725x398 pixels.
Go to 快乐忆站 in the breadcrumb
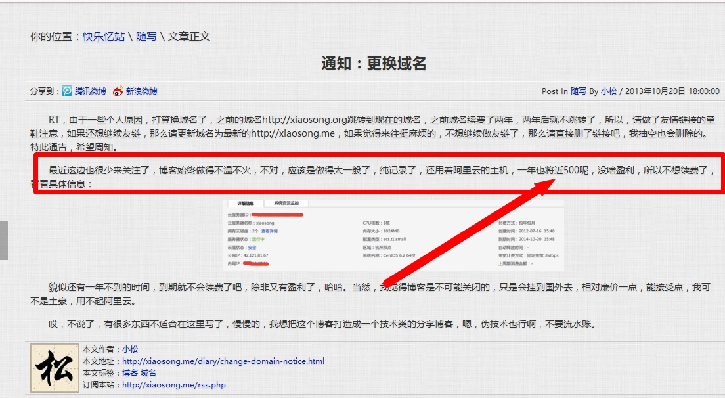tap(104, 37)
